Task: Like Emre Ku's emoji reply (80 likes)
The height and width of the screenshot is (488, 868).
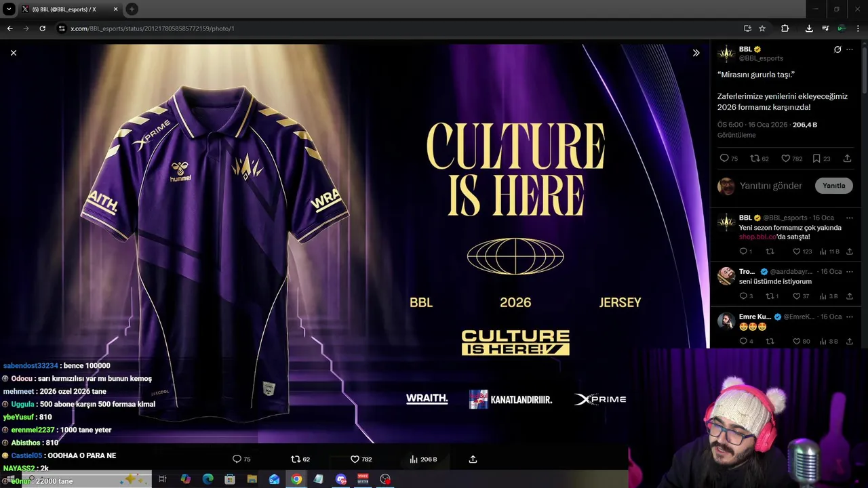Action: [x=801, y=342]
